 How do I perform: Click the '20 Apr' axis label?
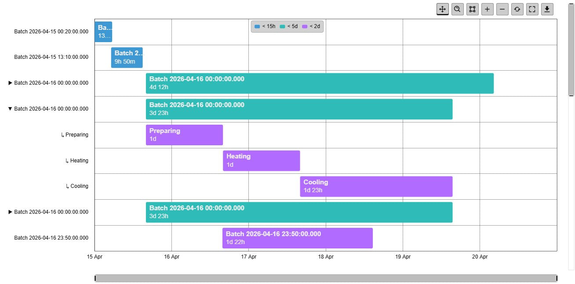click(480, 257)
